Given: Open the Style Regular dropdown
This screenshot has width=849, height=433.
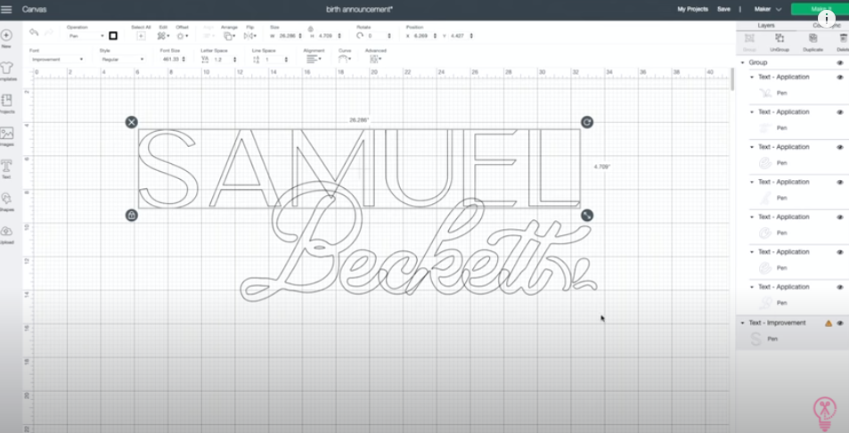Looking at the screenshot, I should (x=122, y=59).
